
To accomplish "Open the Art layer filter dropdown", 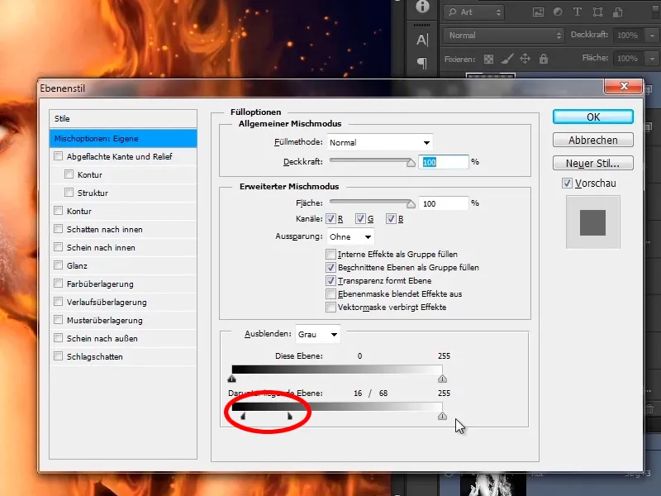I will point(474,12).
